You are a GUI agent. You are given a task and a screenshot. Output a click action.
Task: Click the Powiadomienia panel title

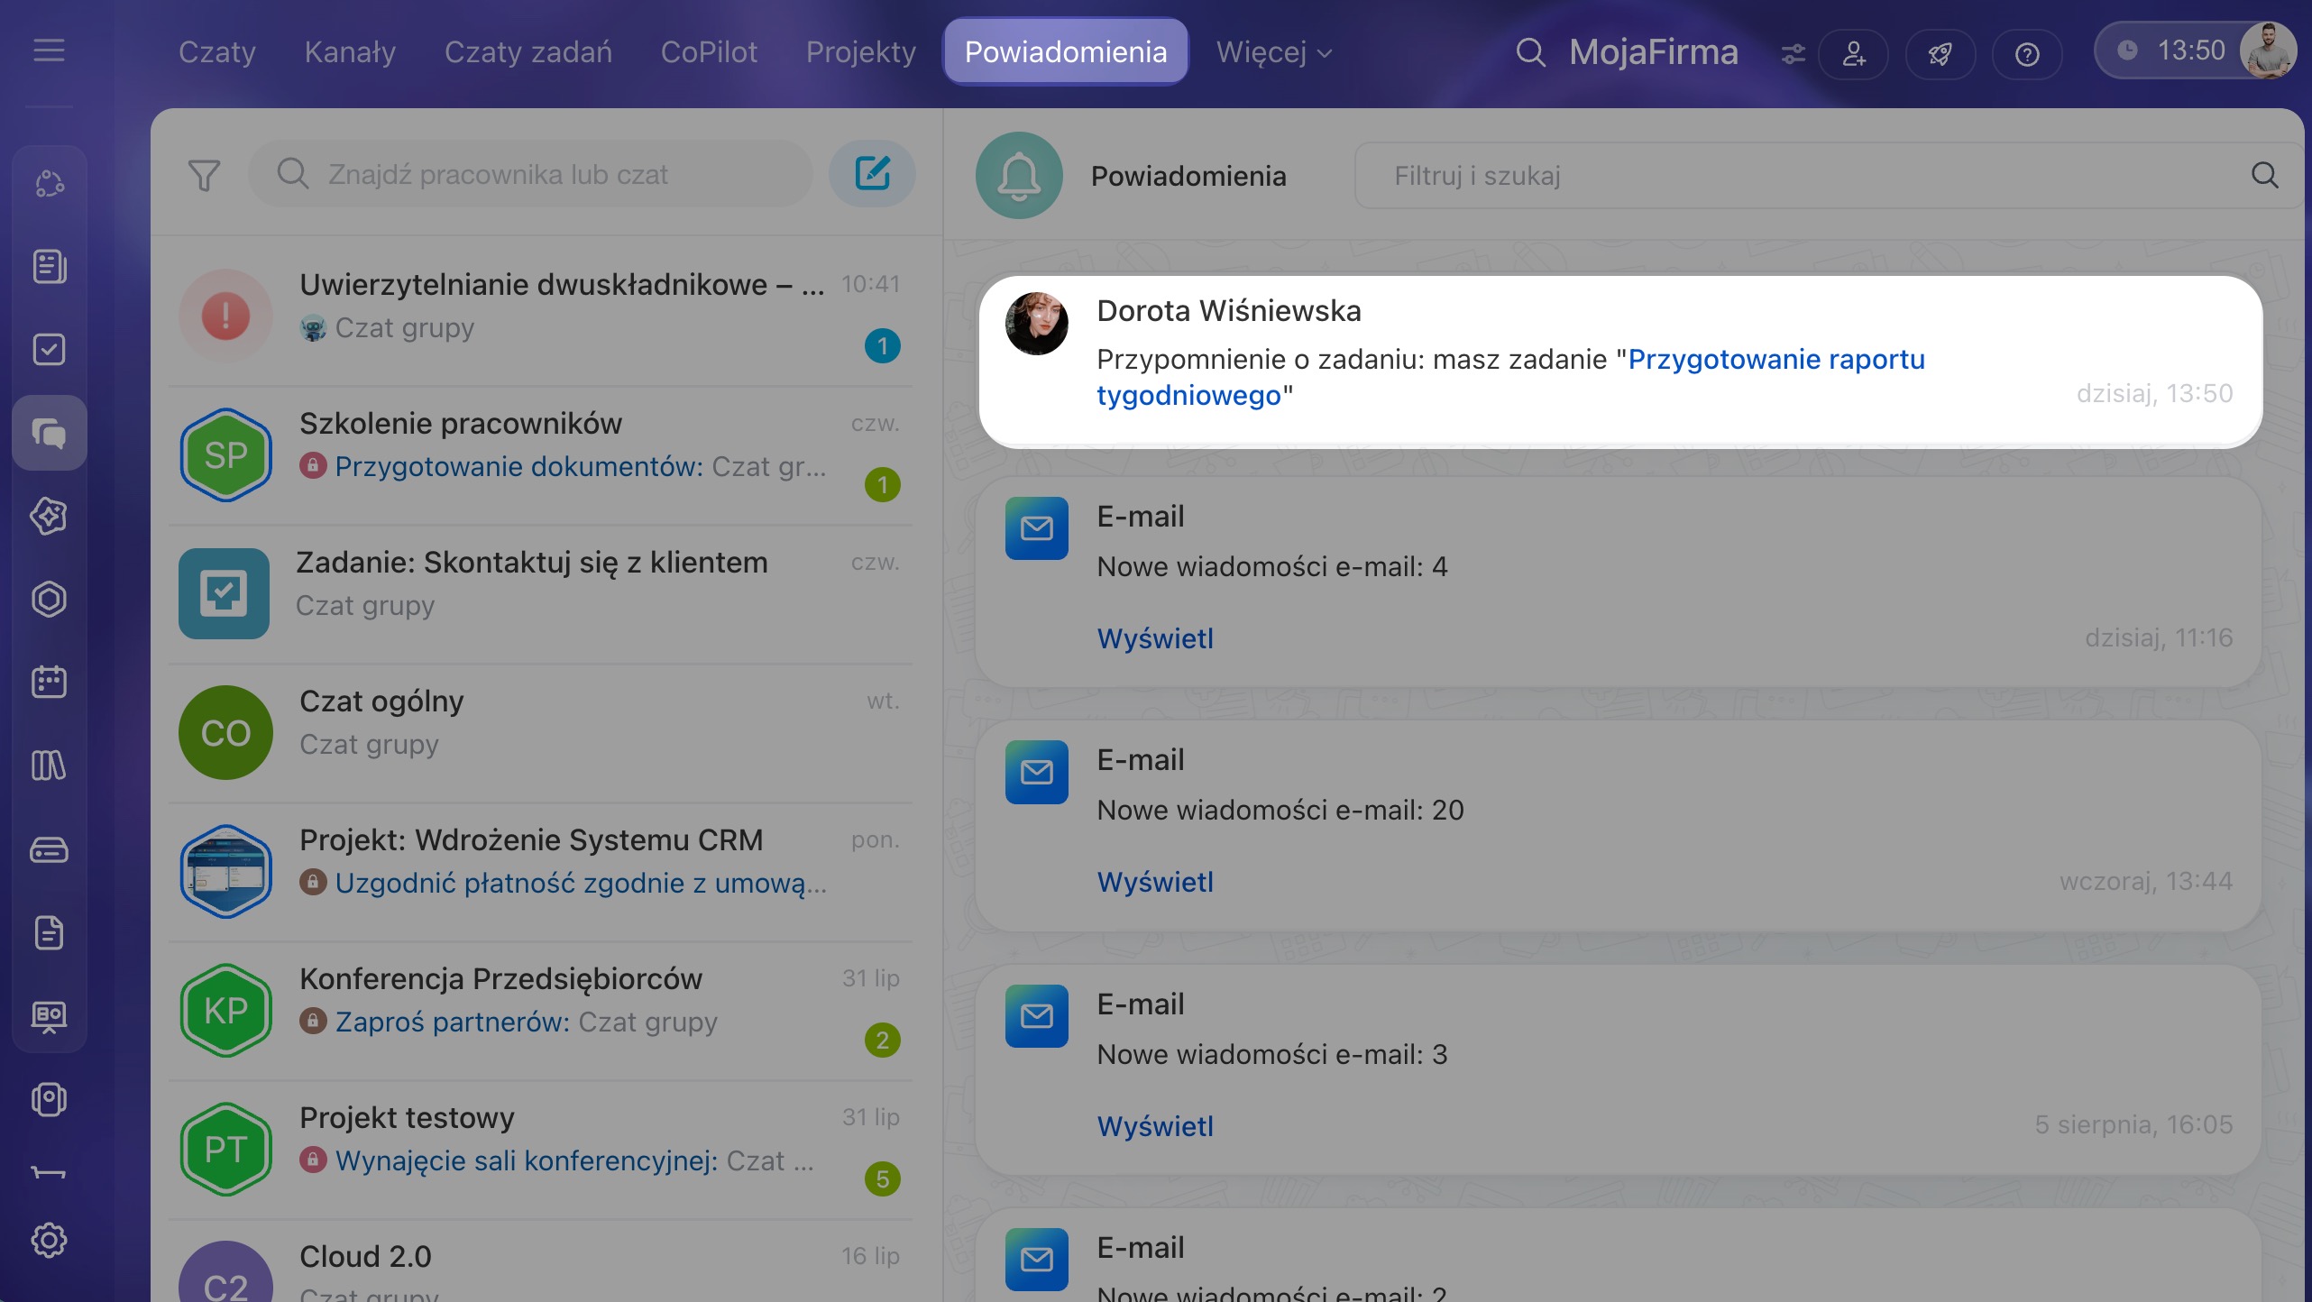pyautogui.click(x=1188, y=176)
